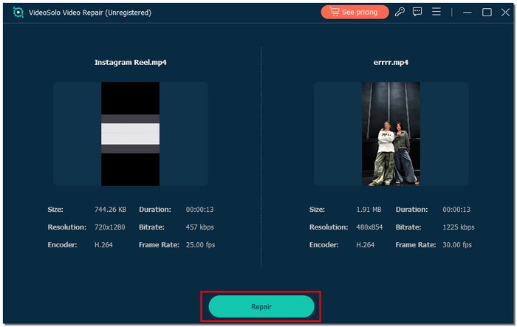Open the register key icon

pos(400,12)
